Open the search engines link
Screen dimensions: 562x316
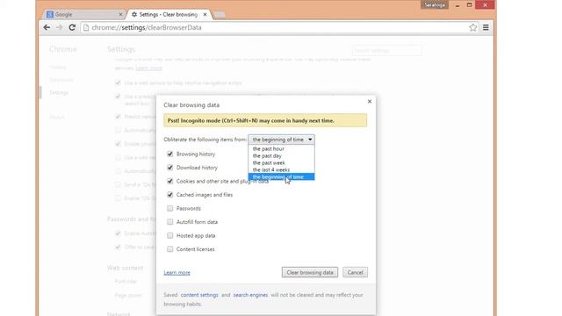[x=250, y=295]
